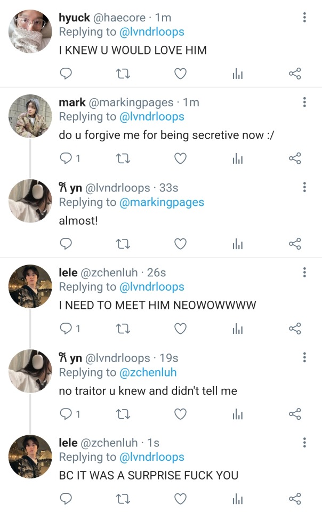Image resolution: width=322 pixels, height=512 pixels.
Task: Open more options on "NEED TO MEET HIM" tweet
Action: 304,273
